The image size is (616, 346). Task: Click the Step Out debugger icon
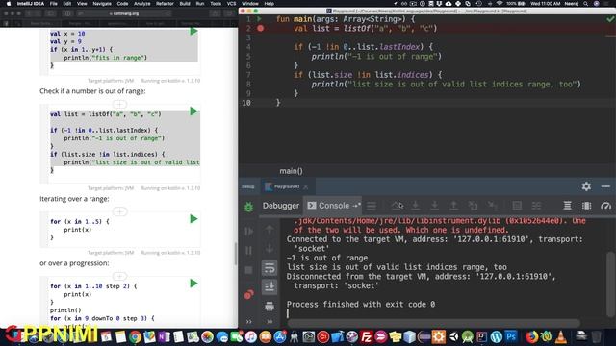tap(453, 206)
